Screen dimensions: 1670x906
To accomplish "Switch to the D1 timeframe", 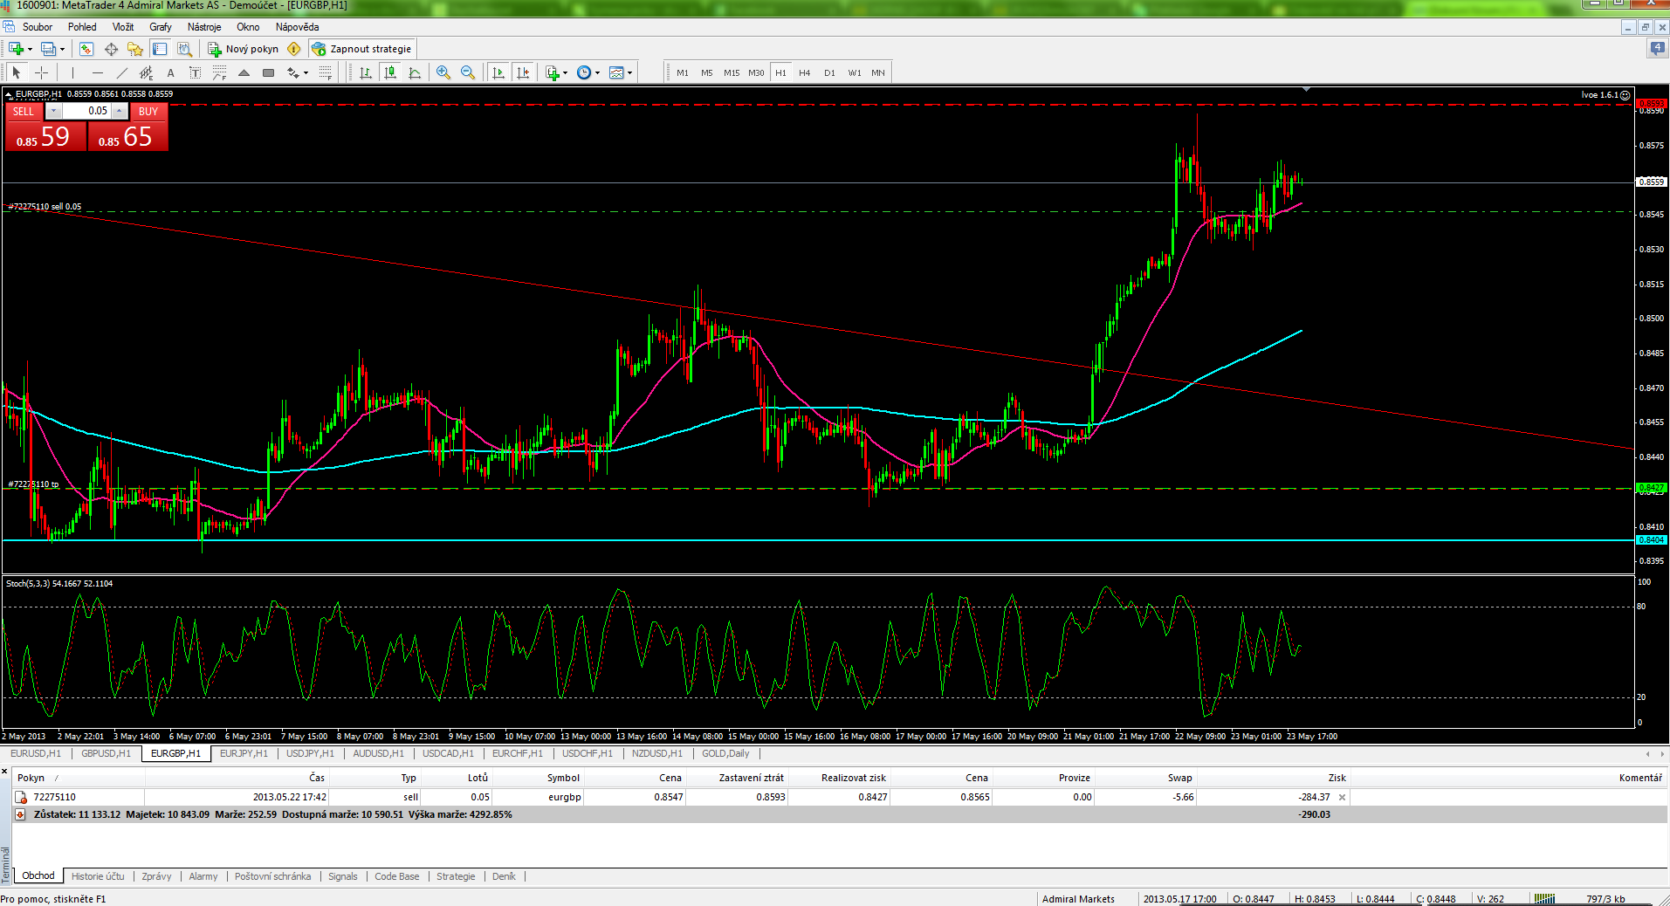I will 829,72.
